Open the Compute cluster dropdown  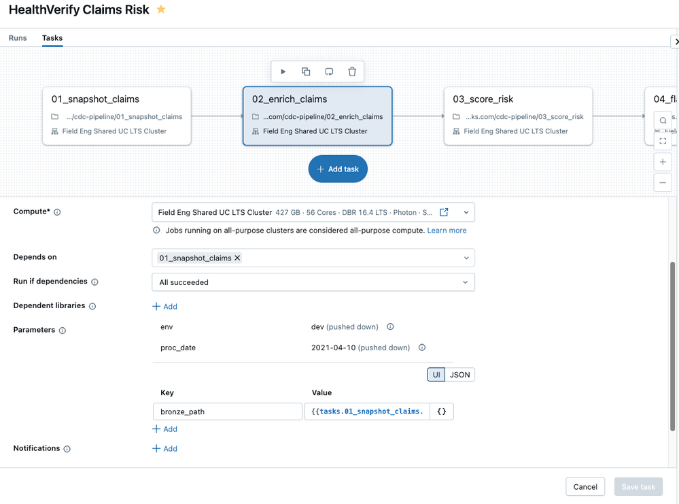tap(466, 212)
